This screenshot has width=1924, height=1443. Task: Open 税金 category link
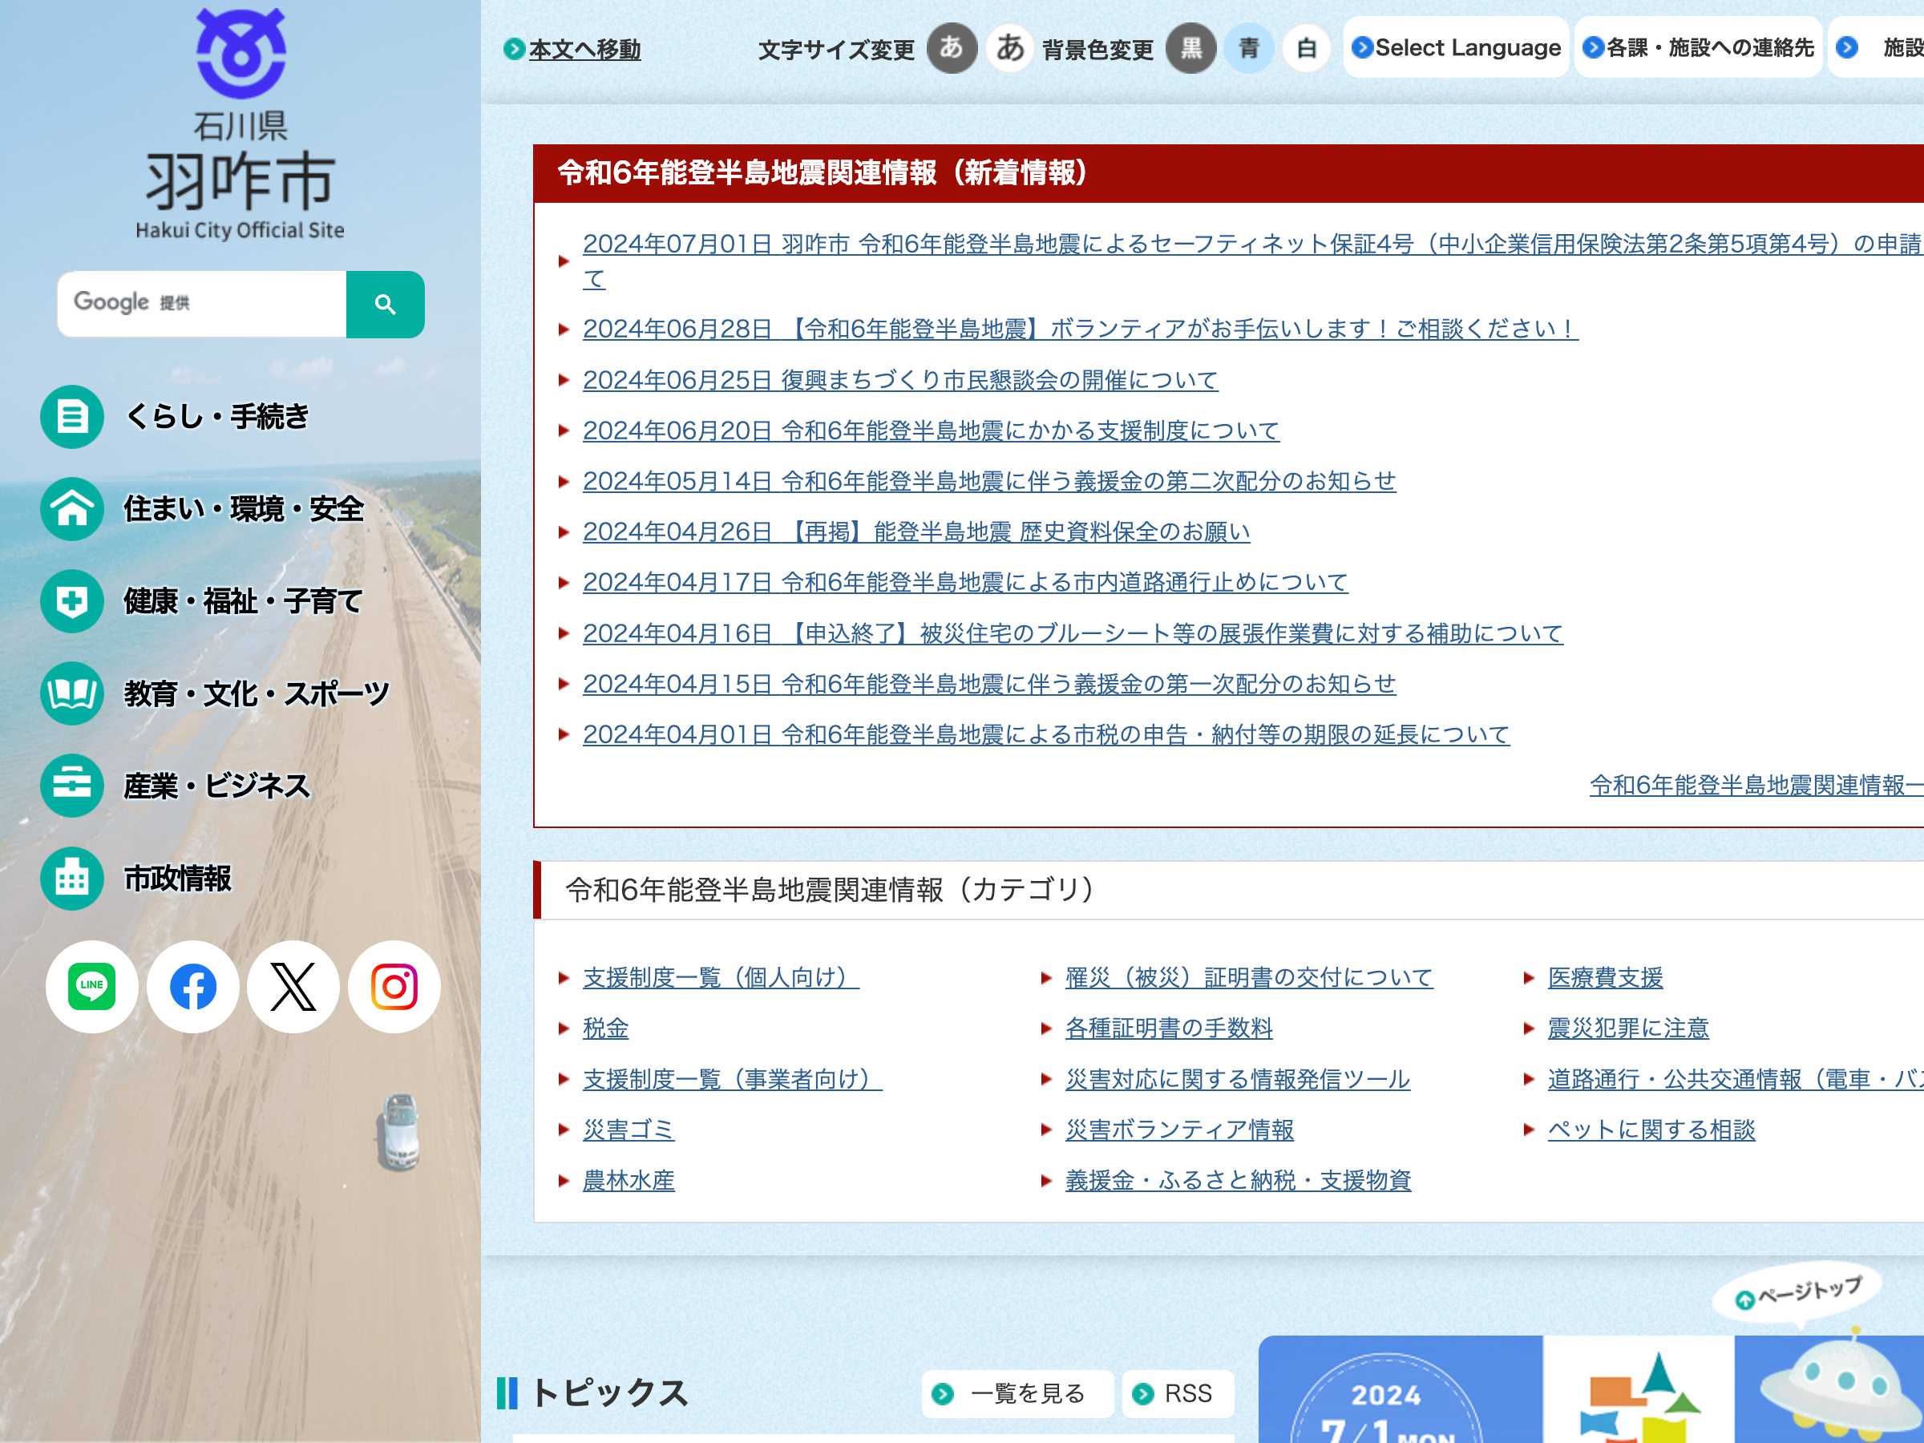point(605,1028)
